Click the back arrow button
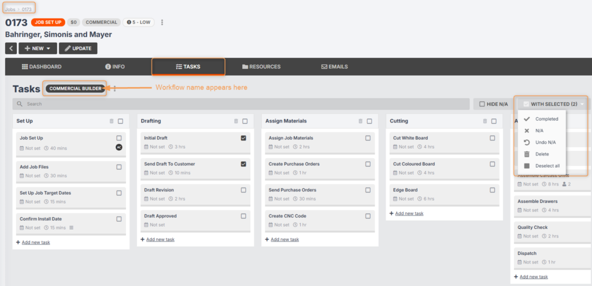 pyautogui.click(x=11, y=49)
